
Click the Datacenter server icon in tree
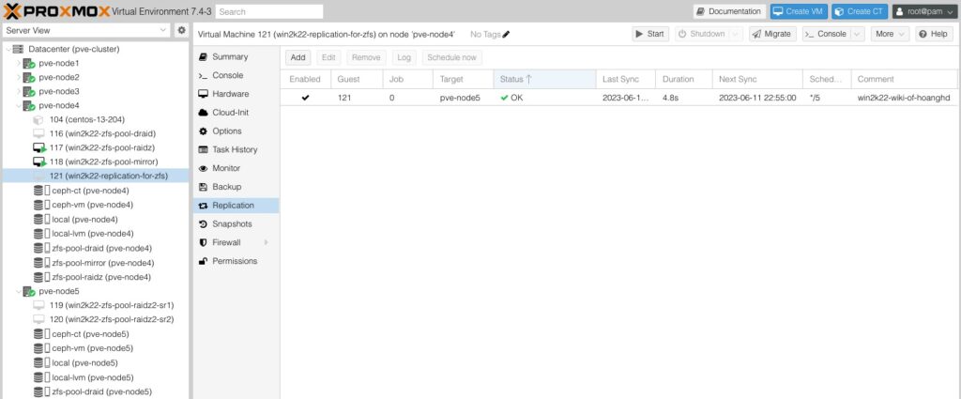19,49
